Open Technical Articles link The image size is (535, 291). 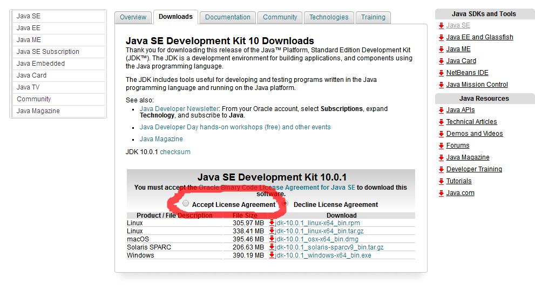click(471, 122)
